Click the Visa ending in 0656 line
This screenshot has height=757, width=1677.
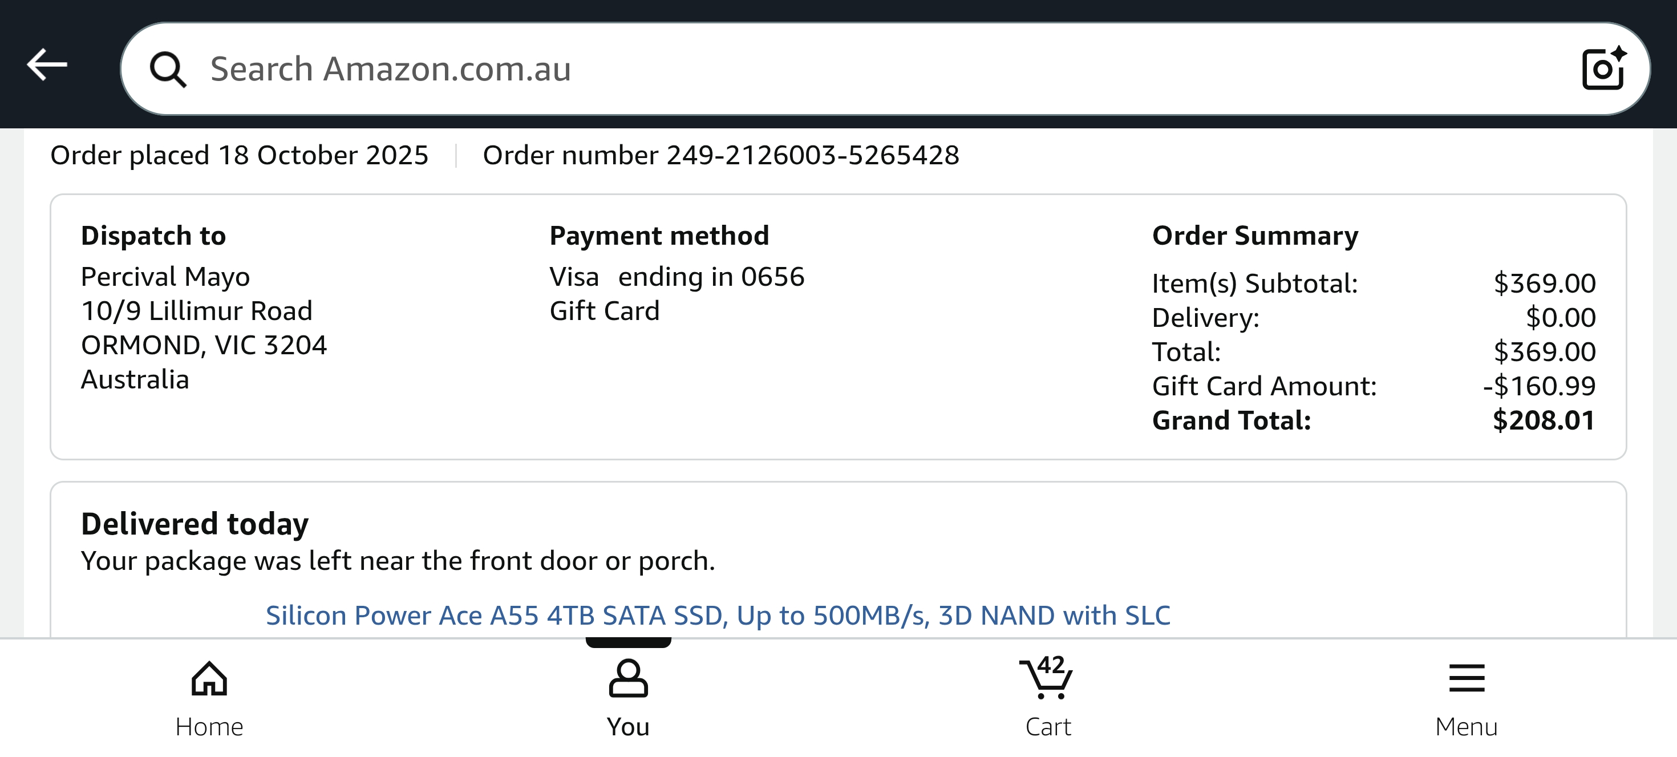tap(677, 277)
